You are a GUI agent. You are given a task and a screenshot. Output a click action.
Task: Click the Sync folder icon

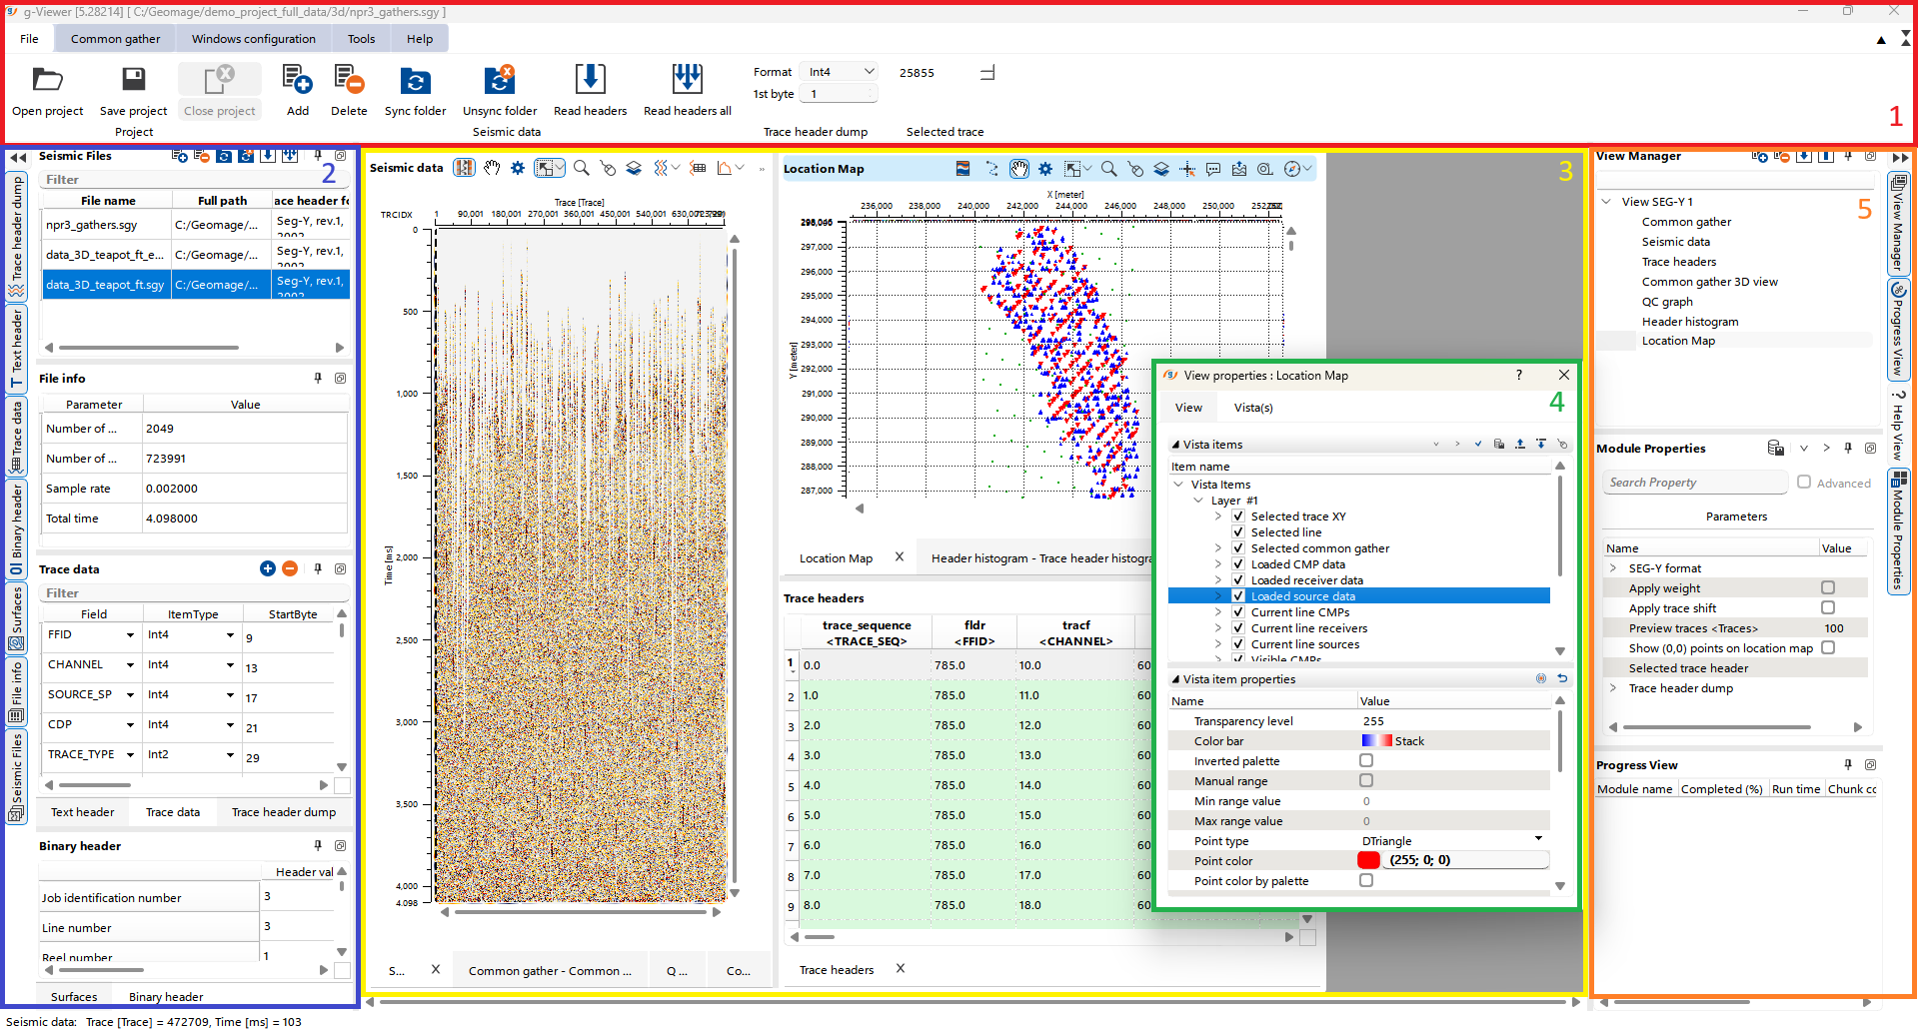[415, 80]
